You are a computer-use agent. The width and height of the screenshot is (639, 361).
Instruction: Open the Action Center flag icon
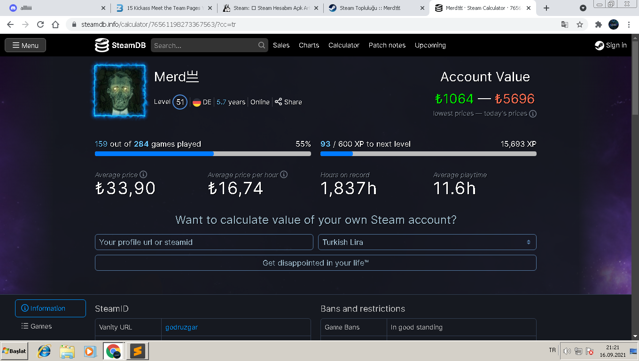590,351
